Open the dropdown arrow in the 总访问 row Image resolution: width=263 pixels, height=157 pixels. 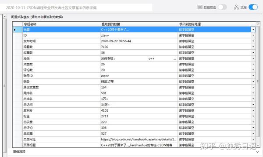click(253, 105)
